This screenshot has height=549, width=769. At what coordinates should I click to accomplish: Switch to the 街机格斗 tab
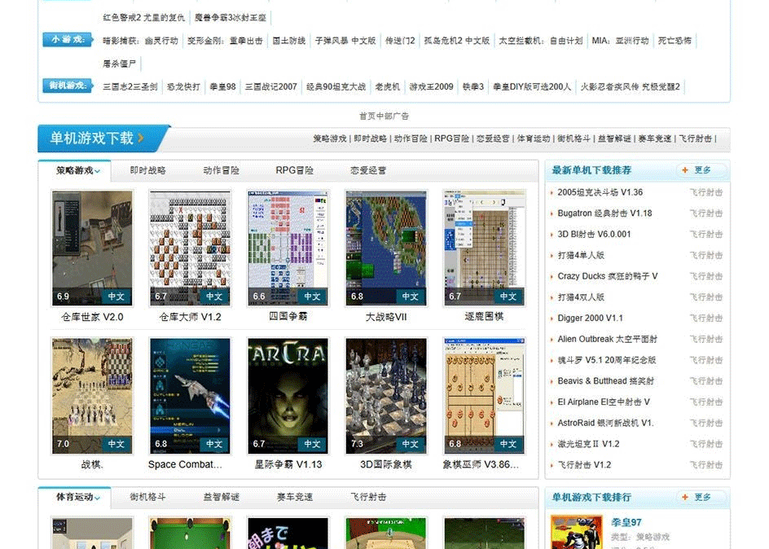click(x=147, y=497)
